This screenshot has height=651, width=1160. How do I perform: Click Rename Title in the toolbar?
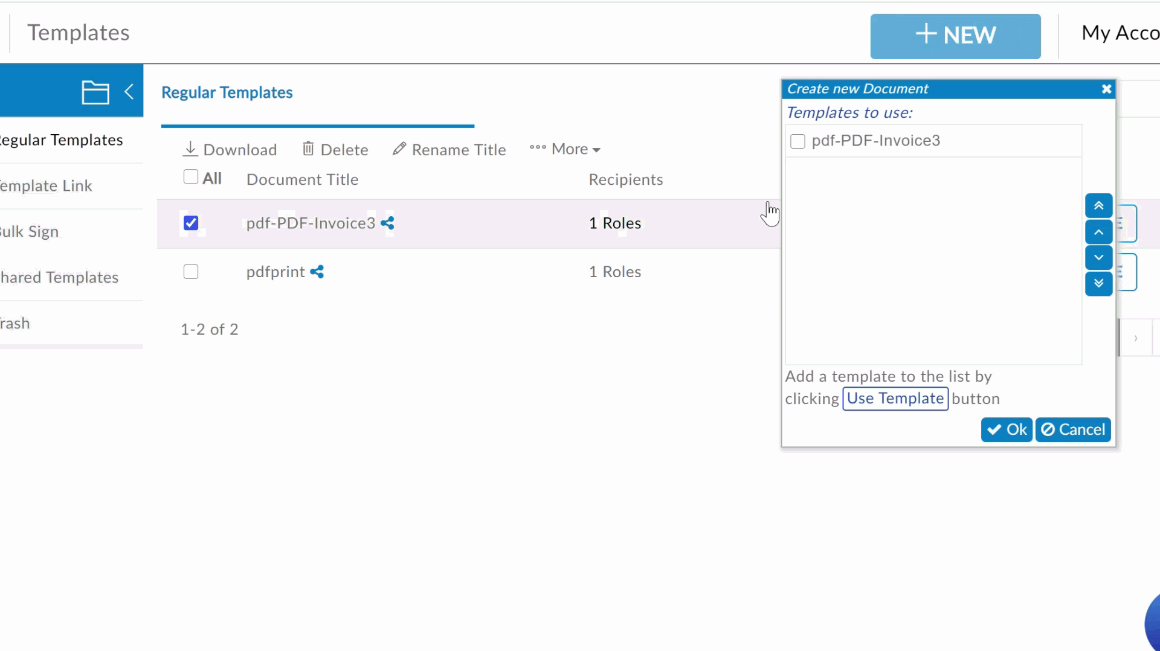coord(449,150)
